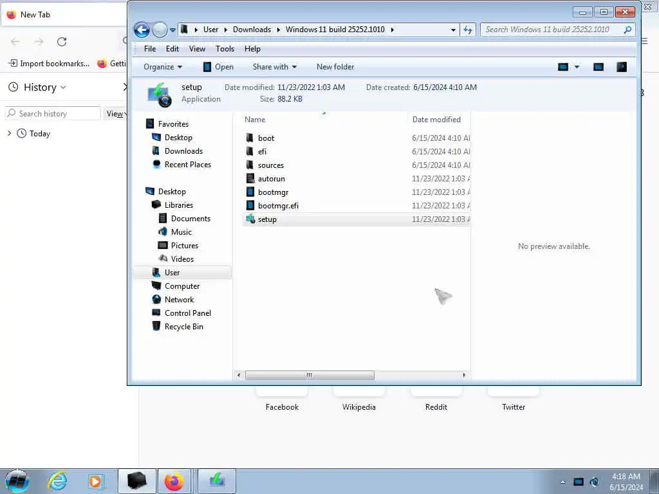
Task: Click Import bookmarks in Firefox toolbar
Action: coord(49,64)
